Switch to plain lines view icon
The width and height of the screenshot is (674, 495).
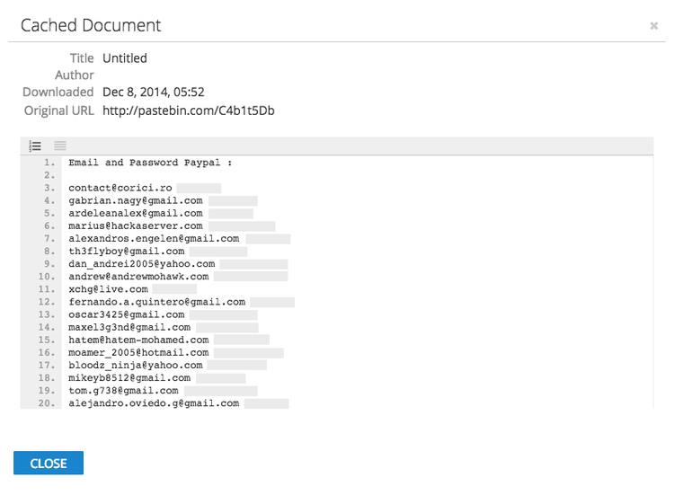[x=60, y=146]
